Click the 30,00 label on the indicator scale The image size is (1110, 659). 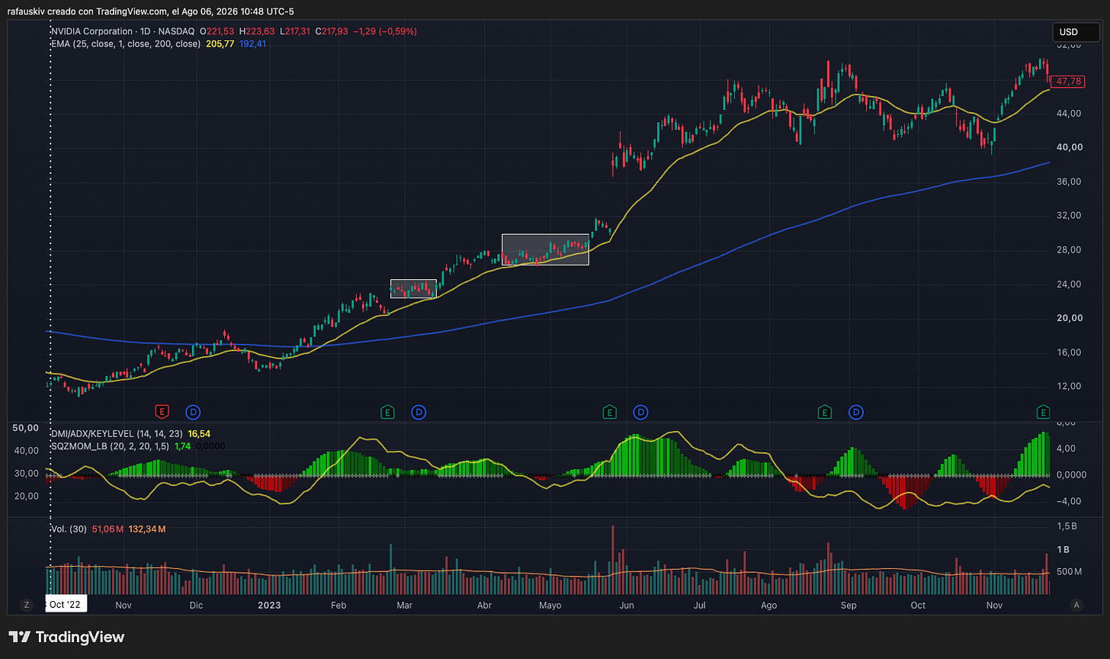coord(26,473)
